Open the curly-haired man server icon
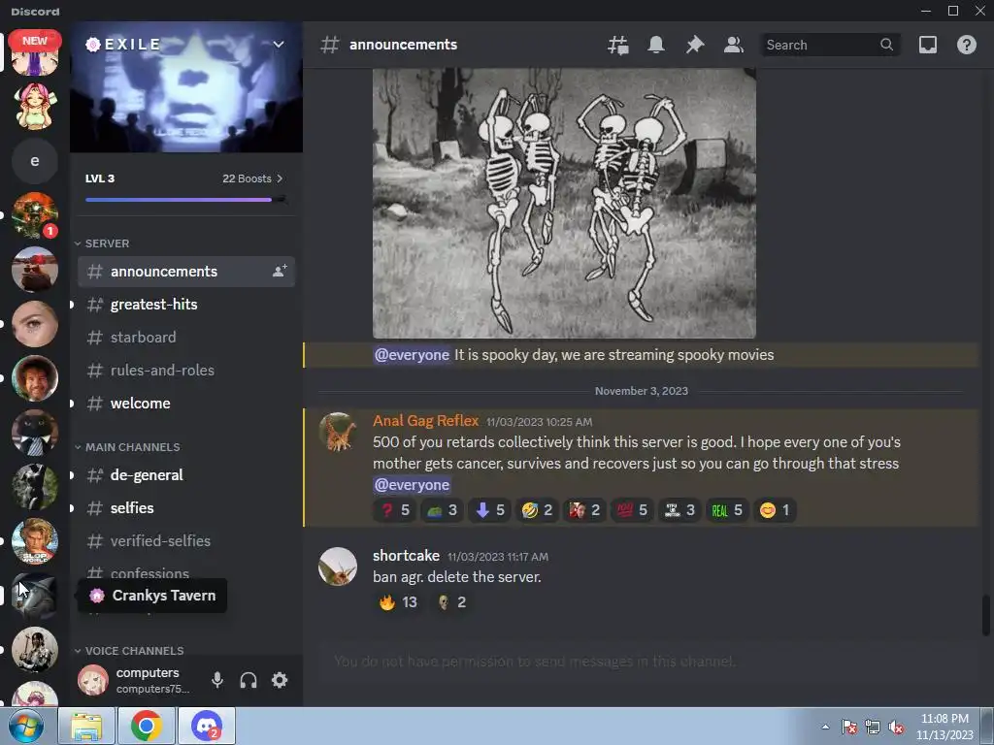Viewport: 994px width, 745px height. 35,378
